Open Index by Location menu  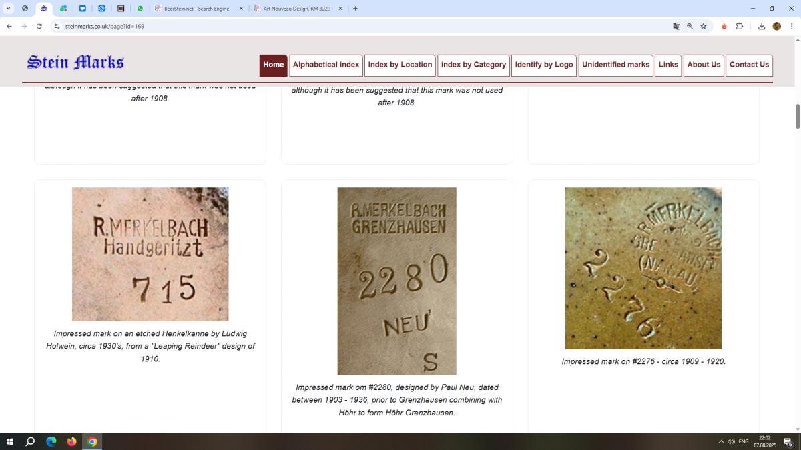coord(400,65)
